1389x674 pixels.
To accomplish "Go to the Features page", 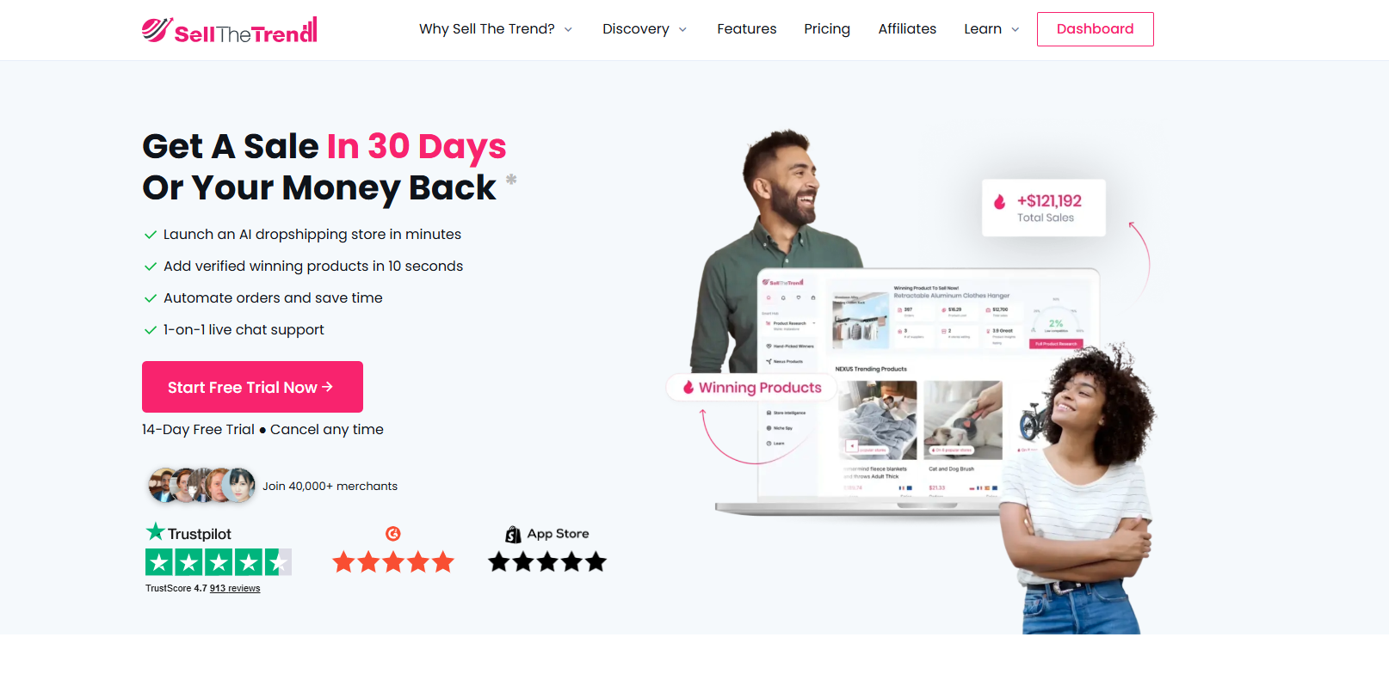I will pos(747,29).
